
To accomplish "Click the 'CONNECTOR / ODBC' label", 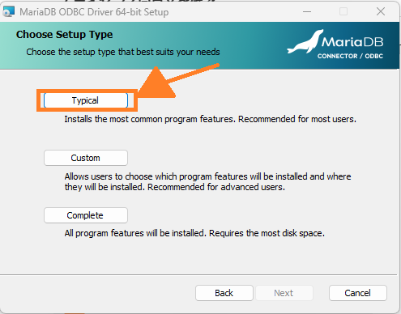I will pos(350,56).
